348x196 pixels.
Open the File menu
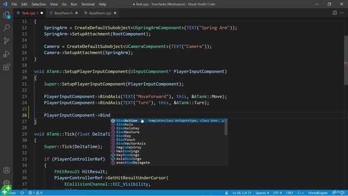pyautogui.click(x=14, y=4)
